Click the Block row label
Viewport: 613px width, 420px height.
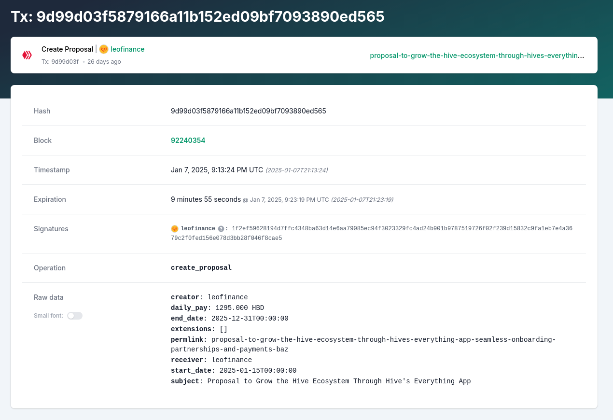point(42,140)
